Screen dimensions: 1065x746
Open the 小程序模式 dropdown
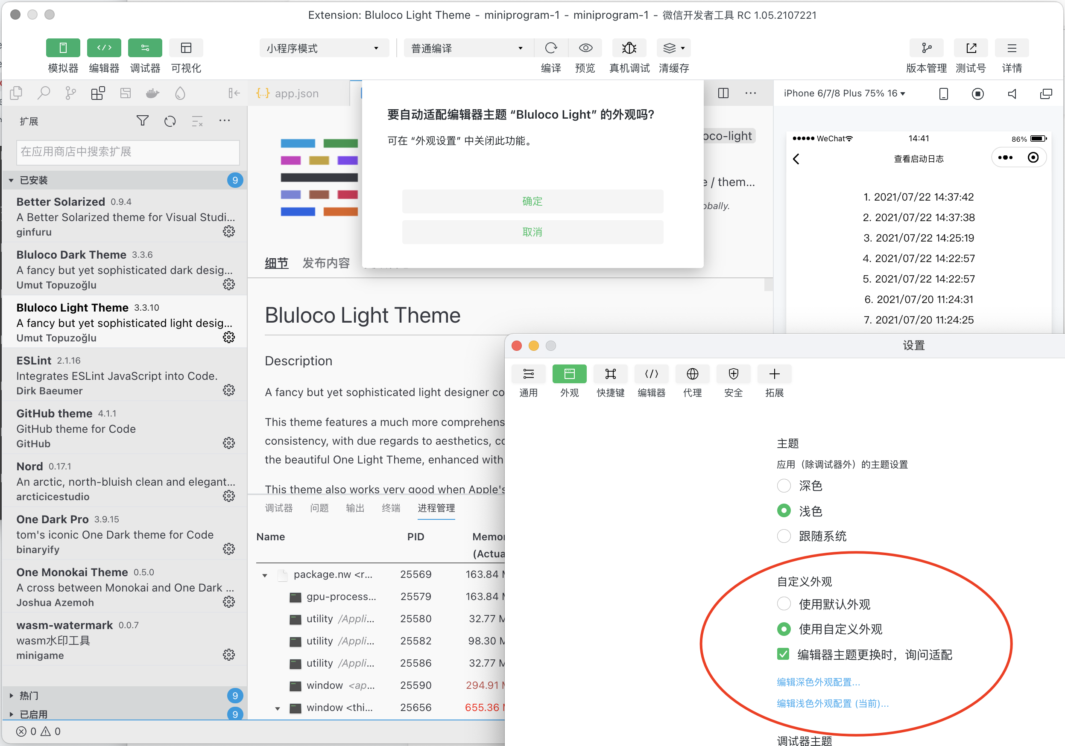(x=323, y=48)
